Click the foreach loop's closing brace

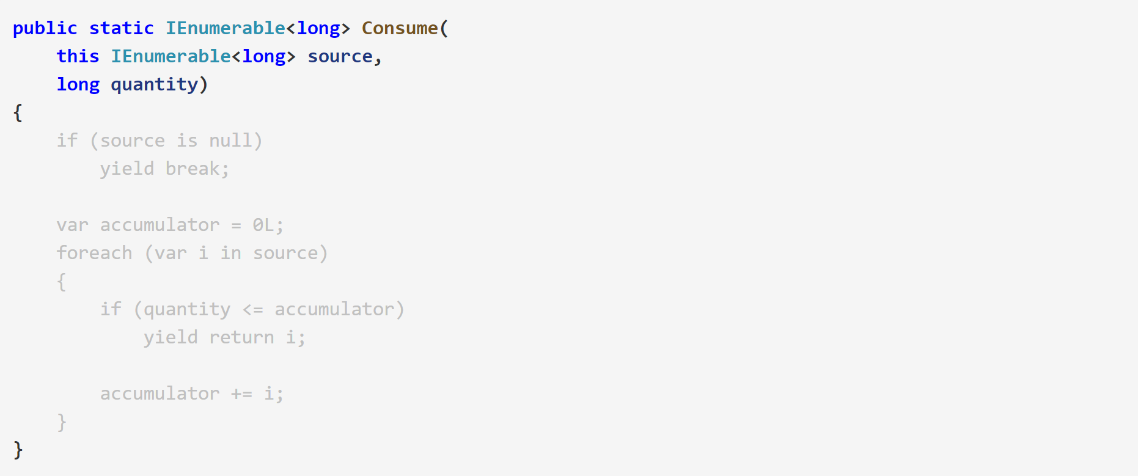pyautogui.click(x=61, y=422)
